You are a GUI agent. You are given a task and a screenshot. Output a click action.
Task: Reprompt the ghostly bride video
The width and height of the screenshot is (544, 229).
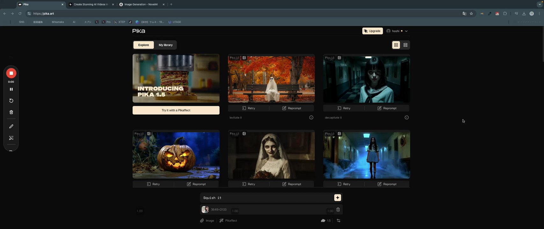292,184
